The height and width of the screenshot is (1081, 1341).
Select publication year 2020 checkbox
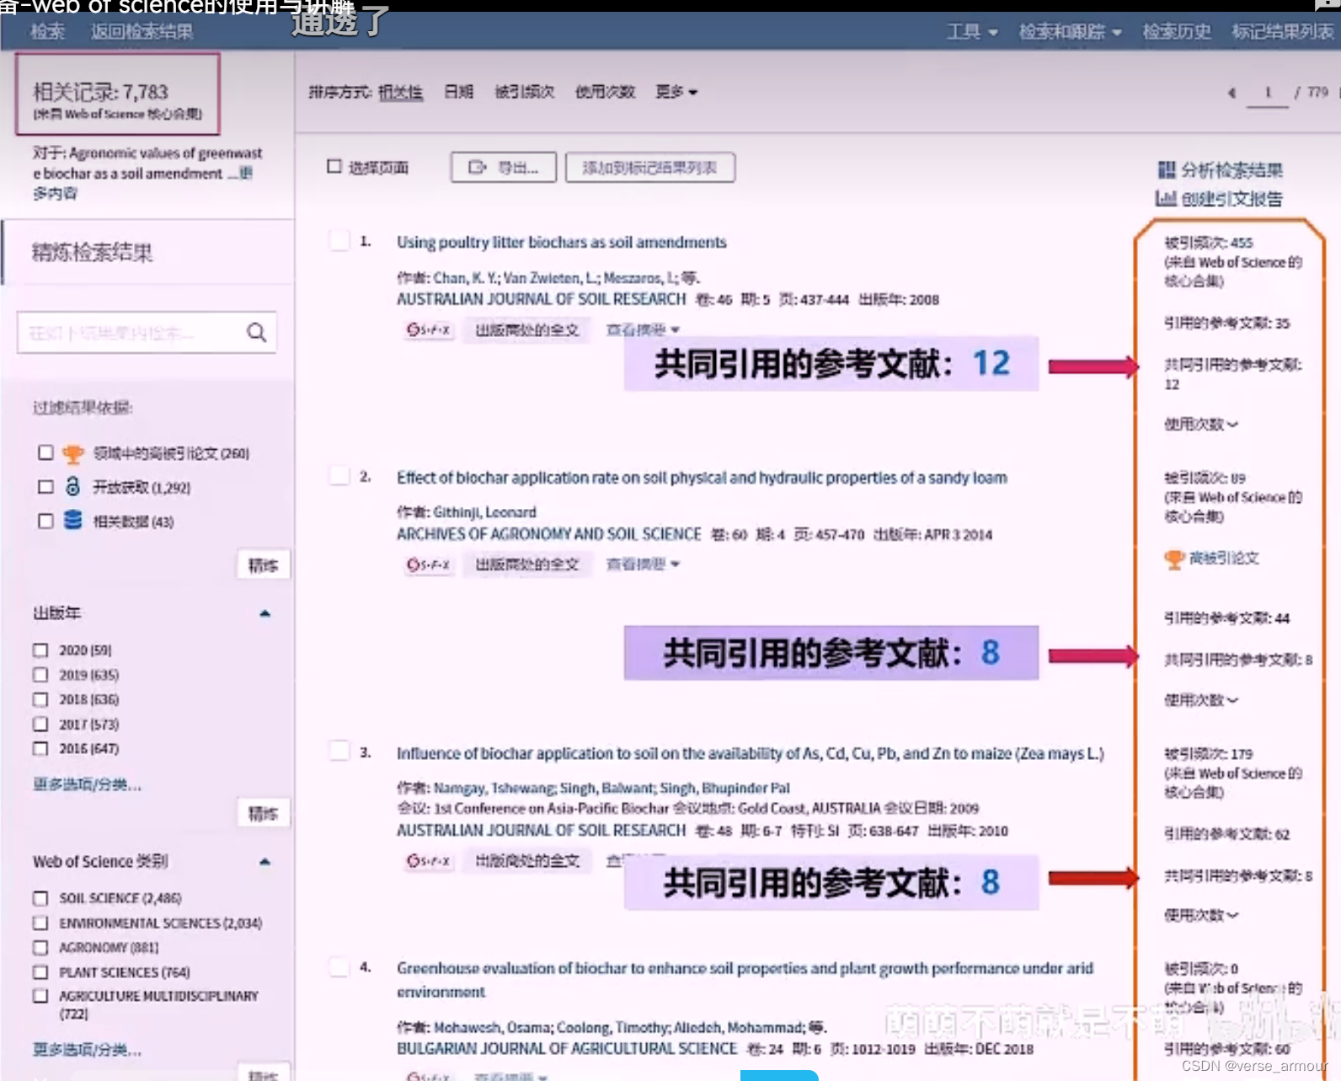[40, 650]
